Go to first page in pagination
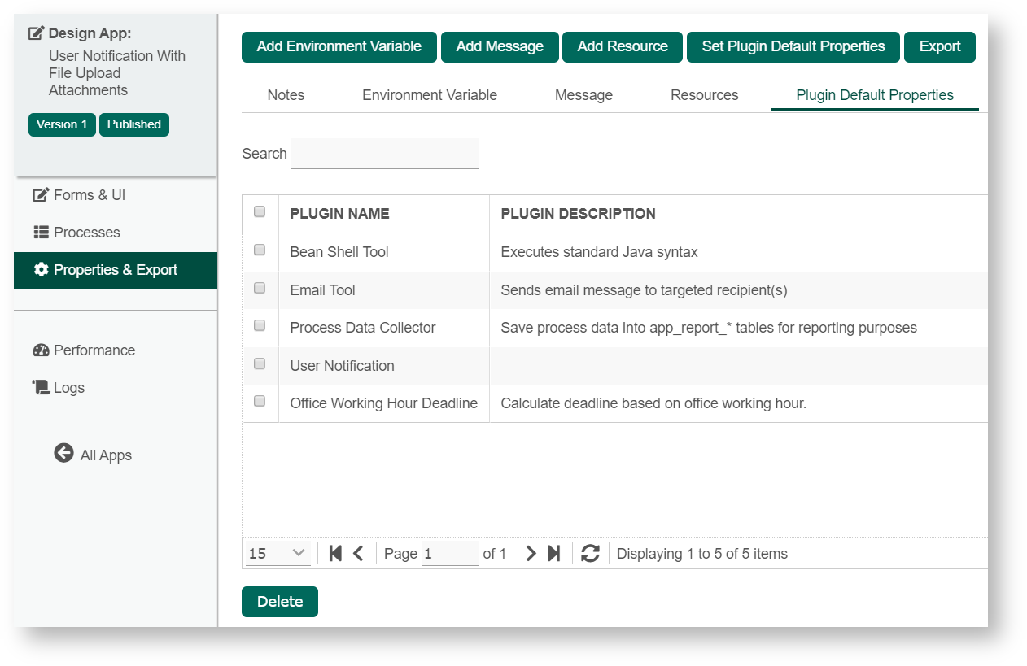 (335, 554)
